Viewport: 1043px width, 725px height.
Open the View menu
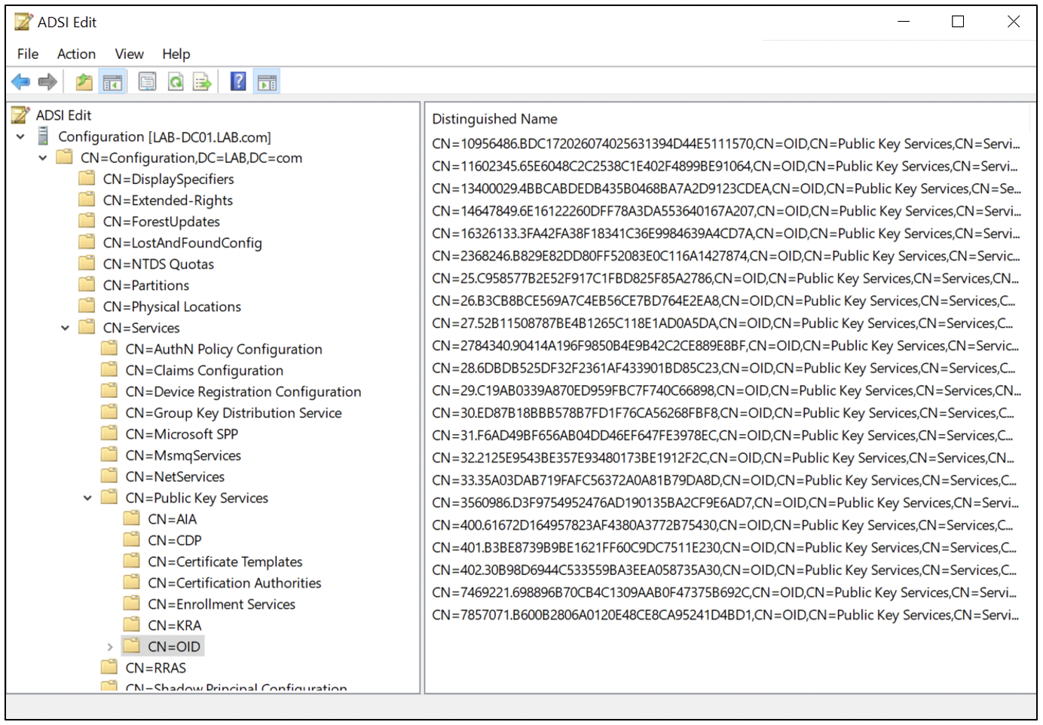(129, 54)
